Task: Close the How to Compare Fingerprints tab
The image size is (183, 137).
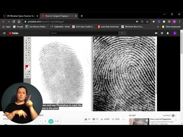Action: tap(75, 16)
